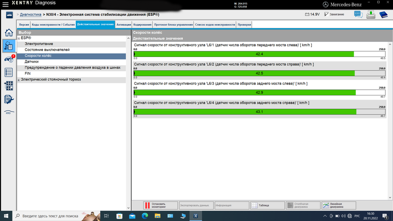Open the XRD sidebar icon
Image resolution: width=393 pixels, height=221 pixels.
click(x=9, y=112)
